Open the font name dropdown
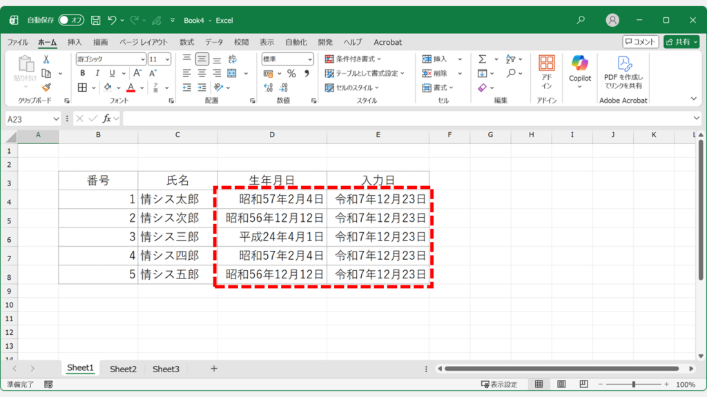This screenshot has height=397, width=707. tap(143, 59)
